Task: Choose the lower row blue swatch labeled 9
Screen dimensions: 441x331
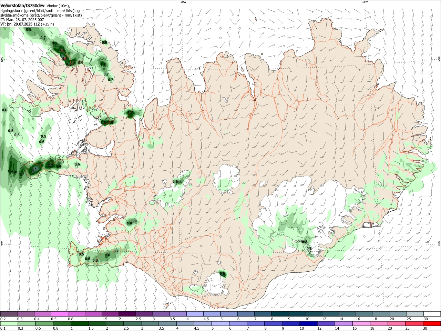Action: point(291,323)
